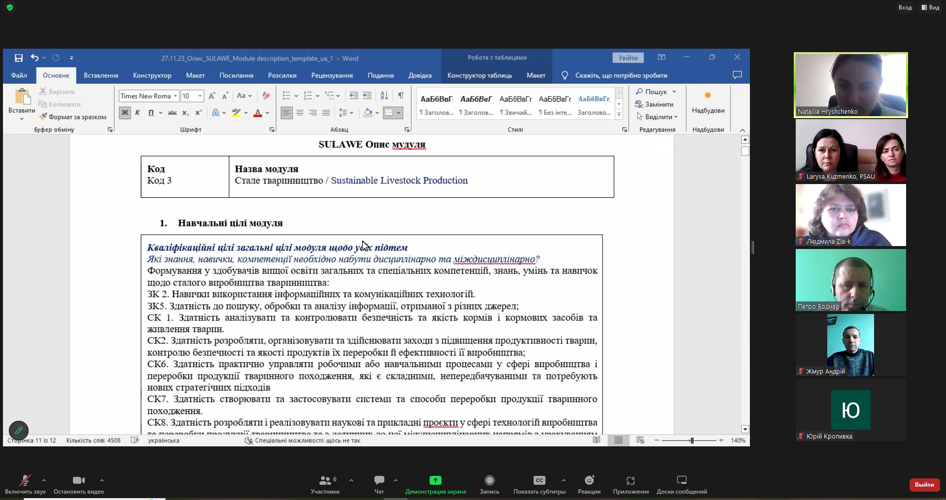Switch to Конструктор tab

pos(152,75)
